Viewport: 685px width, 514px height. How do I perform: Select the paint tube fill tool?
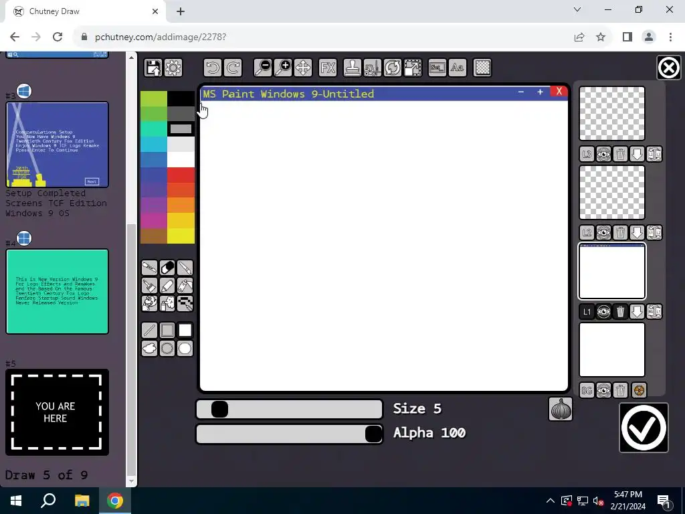pos(185,285)
